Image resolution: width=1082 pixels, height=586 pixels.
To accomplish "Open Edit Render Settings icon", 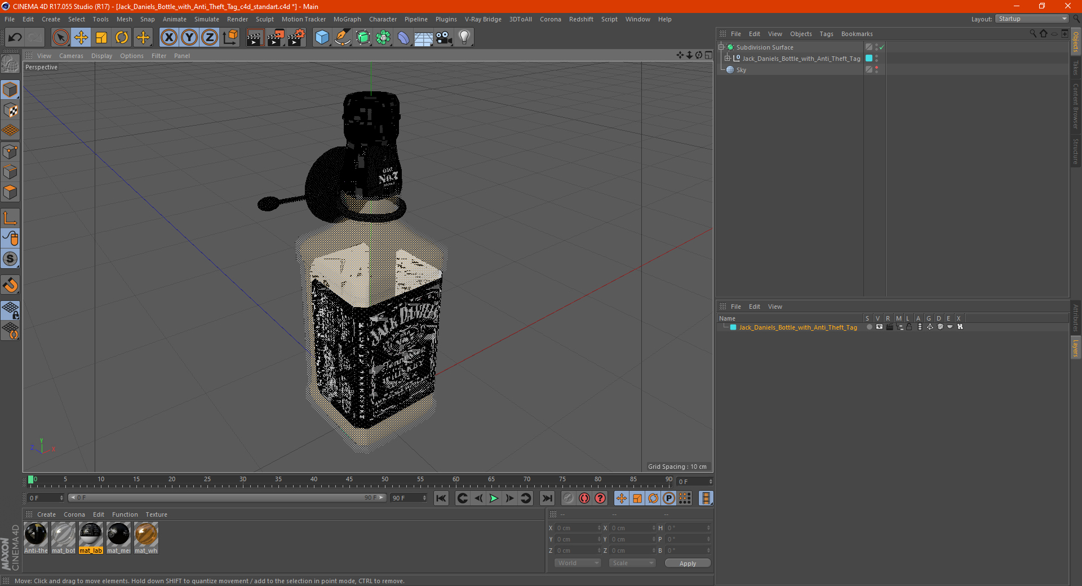I will pyautogui.click(x=296, y=38).
